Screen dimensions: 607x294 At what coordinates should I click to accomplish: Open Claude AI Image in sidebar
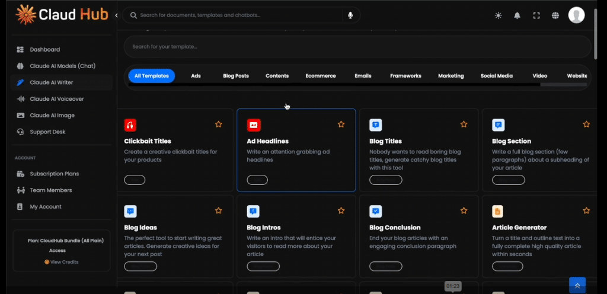click(52, 116)
